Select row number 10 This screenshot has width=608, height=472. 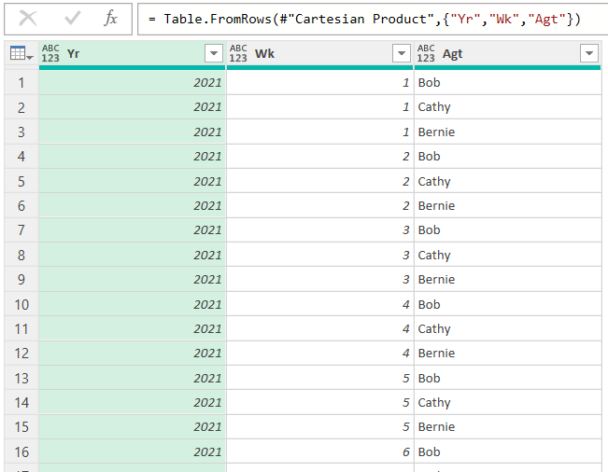coord(21,304)
